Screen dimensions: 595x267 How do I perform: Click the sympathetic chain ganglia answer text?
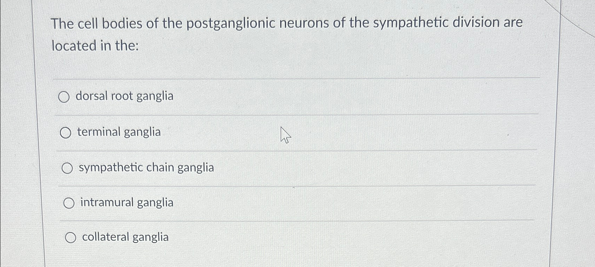point(146,168)
